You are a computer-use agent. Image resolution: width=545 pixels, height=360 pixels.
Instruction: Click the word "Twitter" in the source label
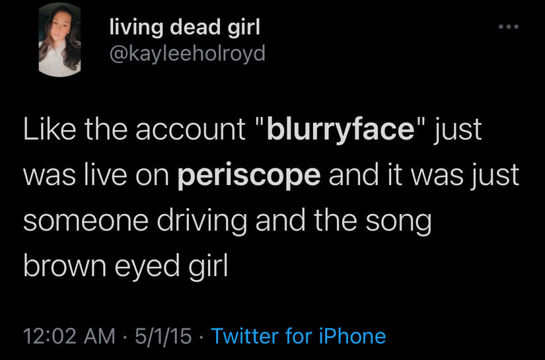[x=245, y=336]
